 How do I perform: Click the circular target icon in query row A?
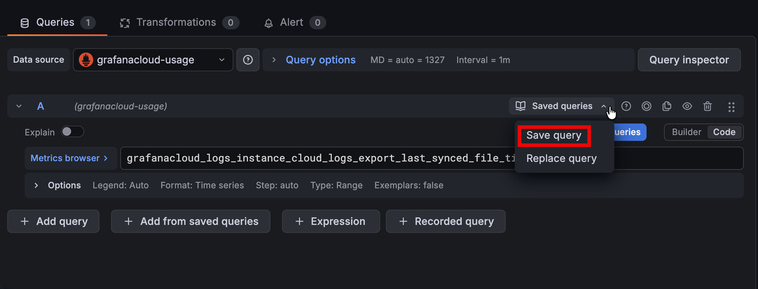(x=647, y=106)
